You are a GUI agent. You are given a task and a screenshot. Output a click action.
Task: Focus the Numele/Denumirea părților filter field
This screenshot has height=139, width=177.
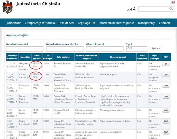[x=64, y=49]
